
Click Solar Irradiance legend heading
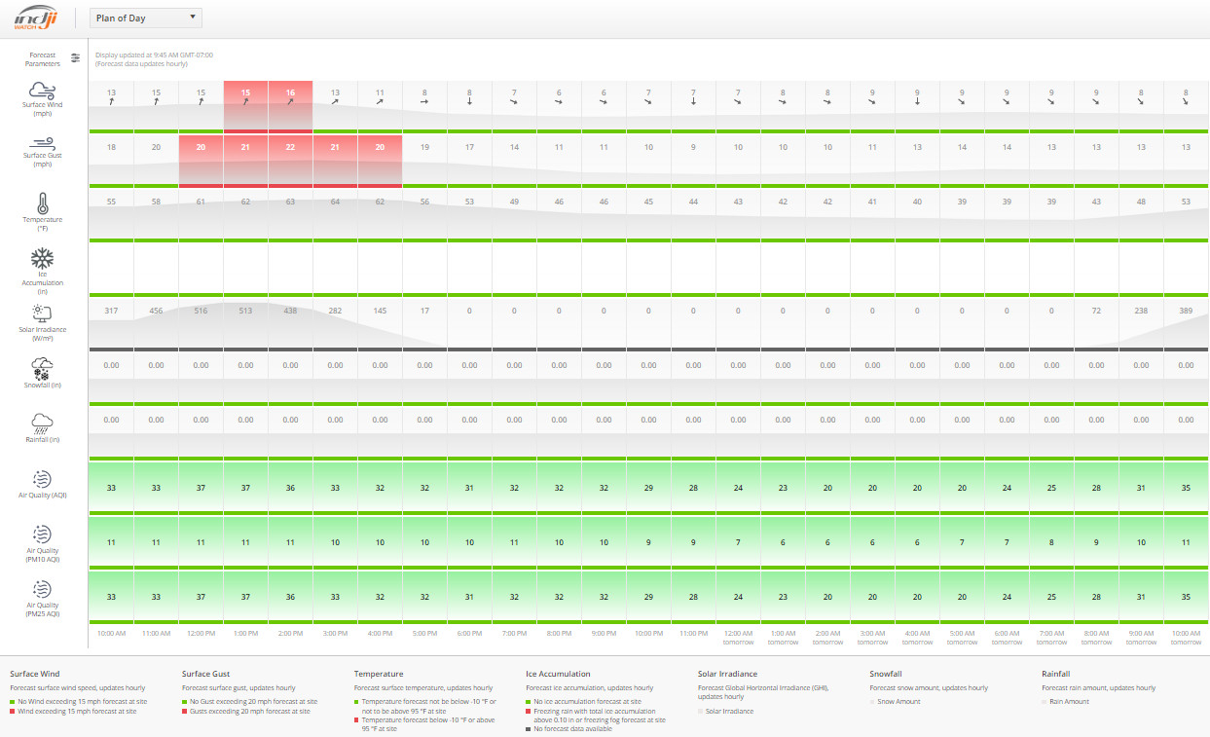pos(727,674)
